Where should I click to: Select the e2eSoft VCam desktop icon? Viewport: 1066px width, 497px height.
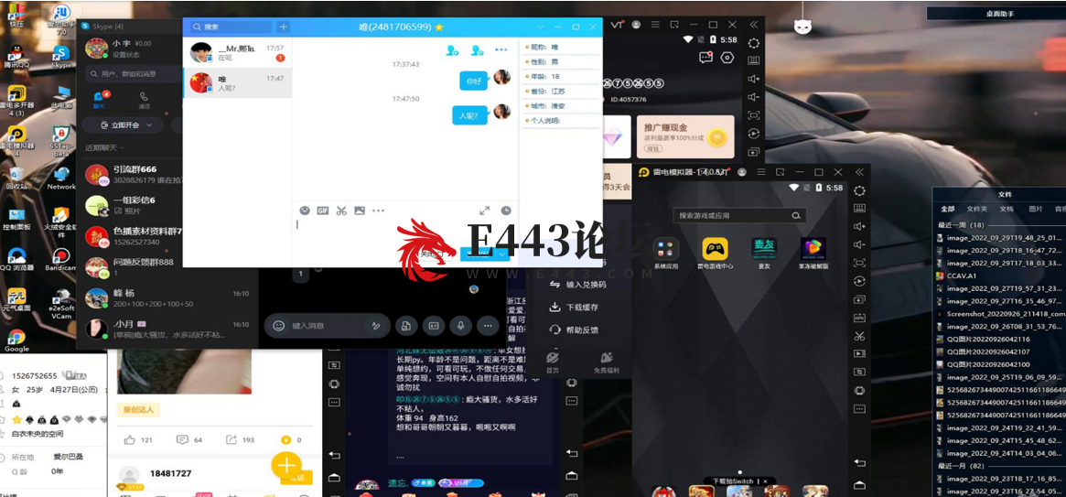(x=61, y=303)
